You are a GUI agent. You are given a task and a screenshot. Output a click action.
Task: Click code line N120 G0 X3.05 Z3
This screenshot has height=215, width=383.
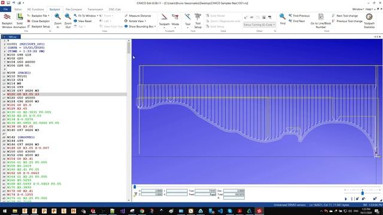click(23, 94)
